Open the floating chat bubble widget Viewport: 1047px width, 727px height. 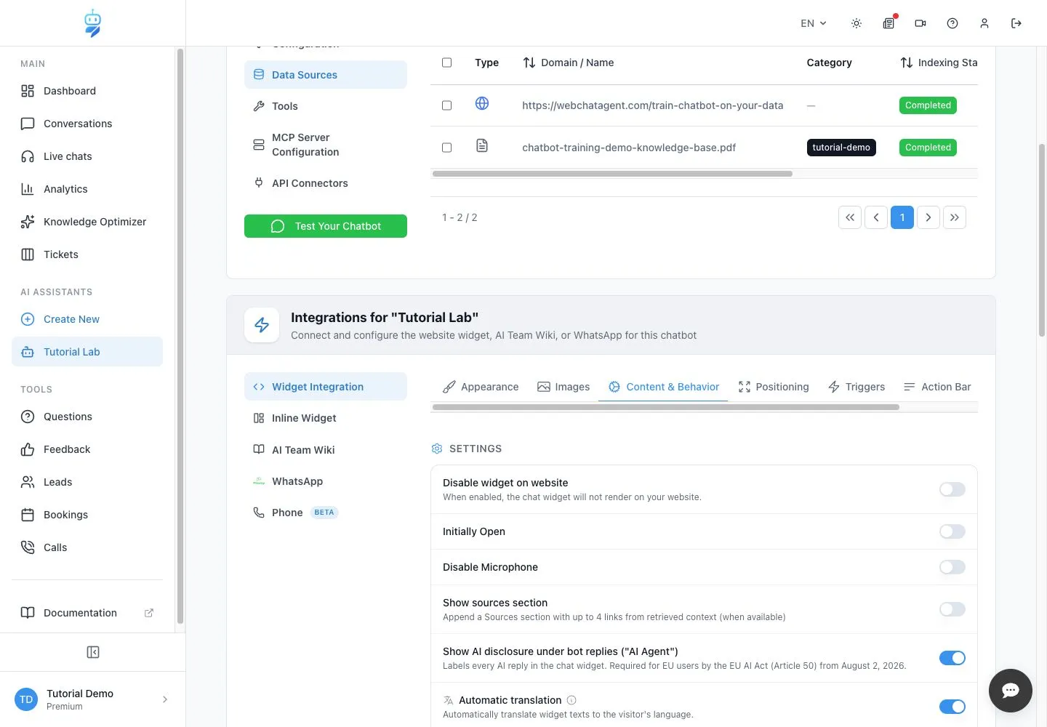[x=1011, y=691]
